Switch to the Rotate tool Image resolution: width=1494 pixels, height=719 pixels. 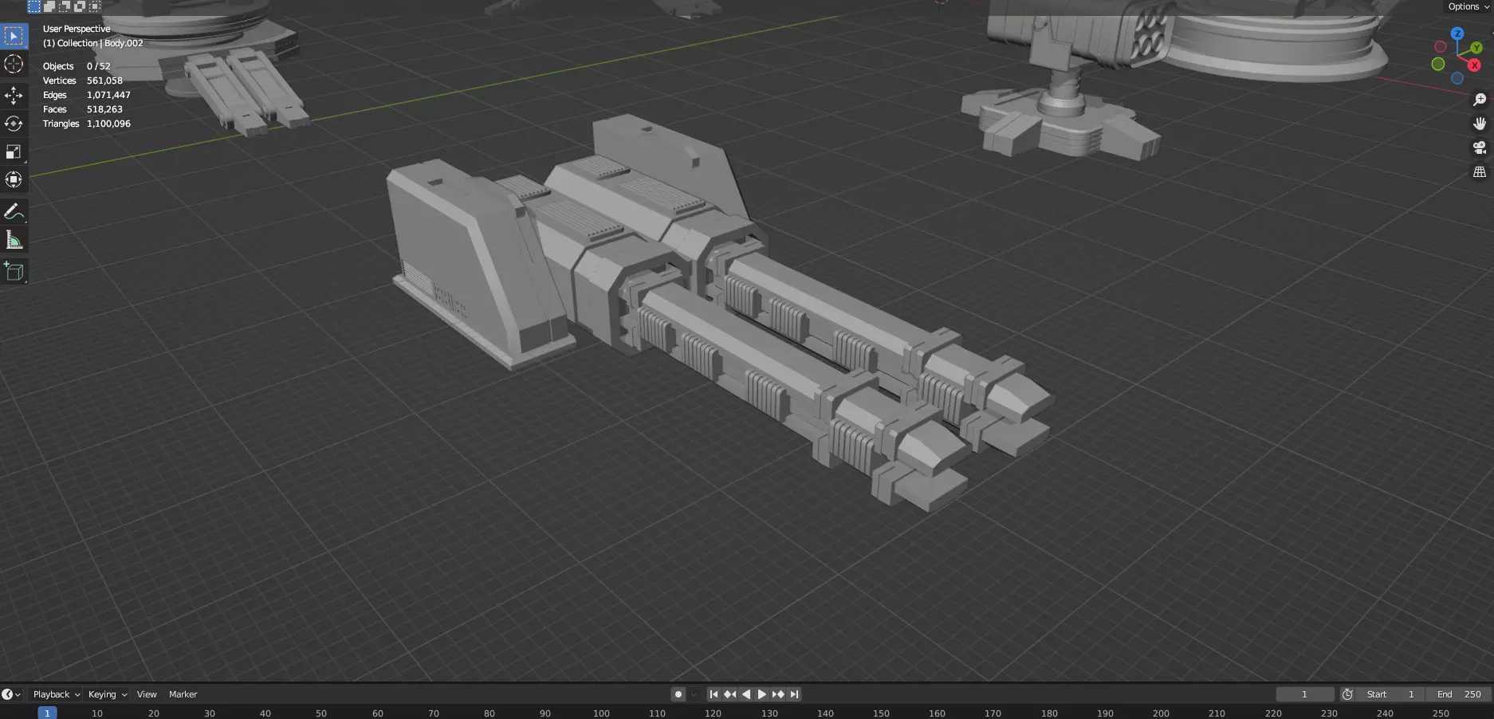pos(14,124)
